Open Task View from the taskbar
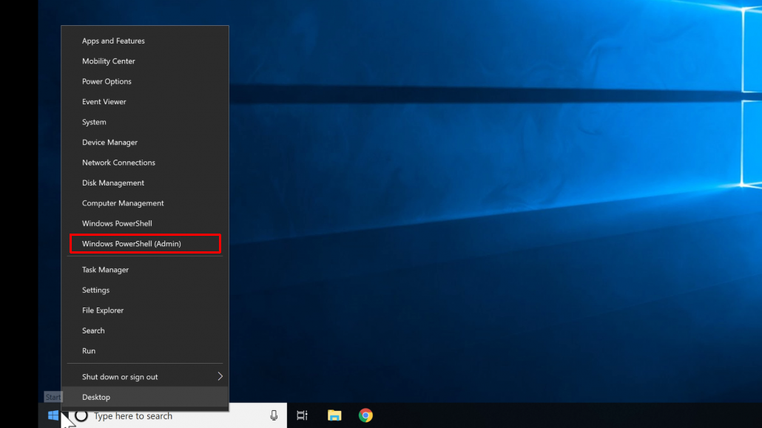762x428 pixels. 302,415
